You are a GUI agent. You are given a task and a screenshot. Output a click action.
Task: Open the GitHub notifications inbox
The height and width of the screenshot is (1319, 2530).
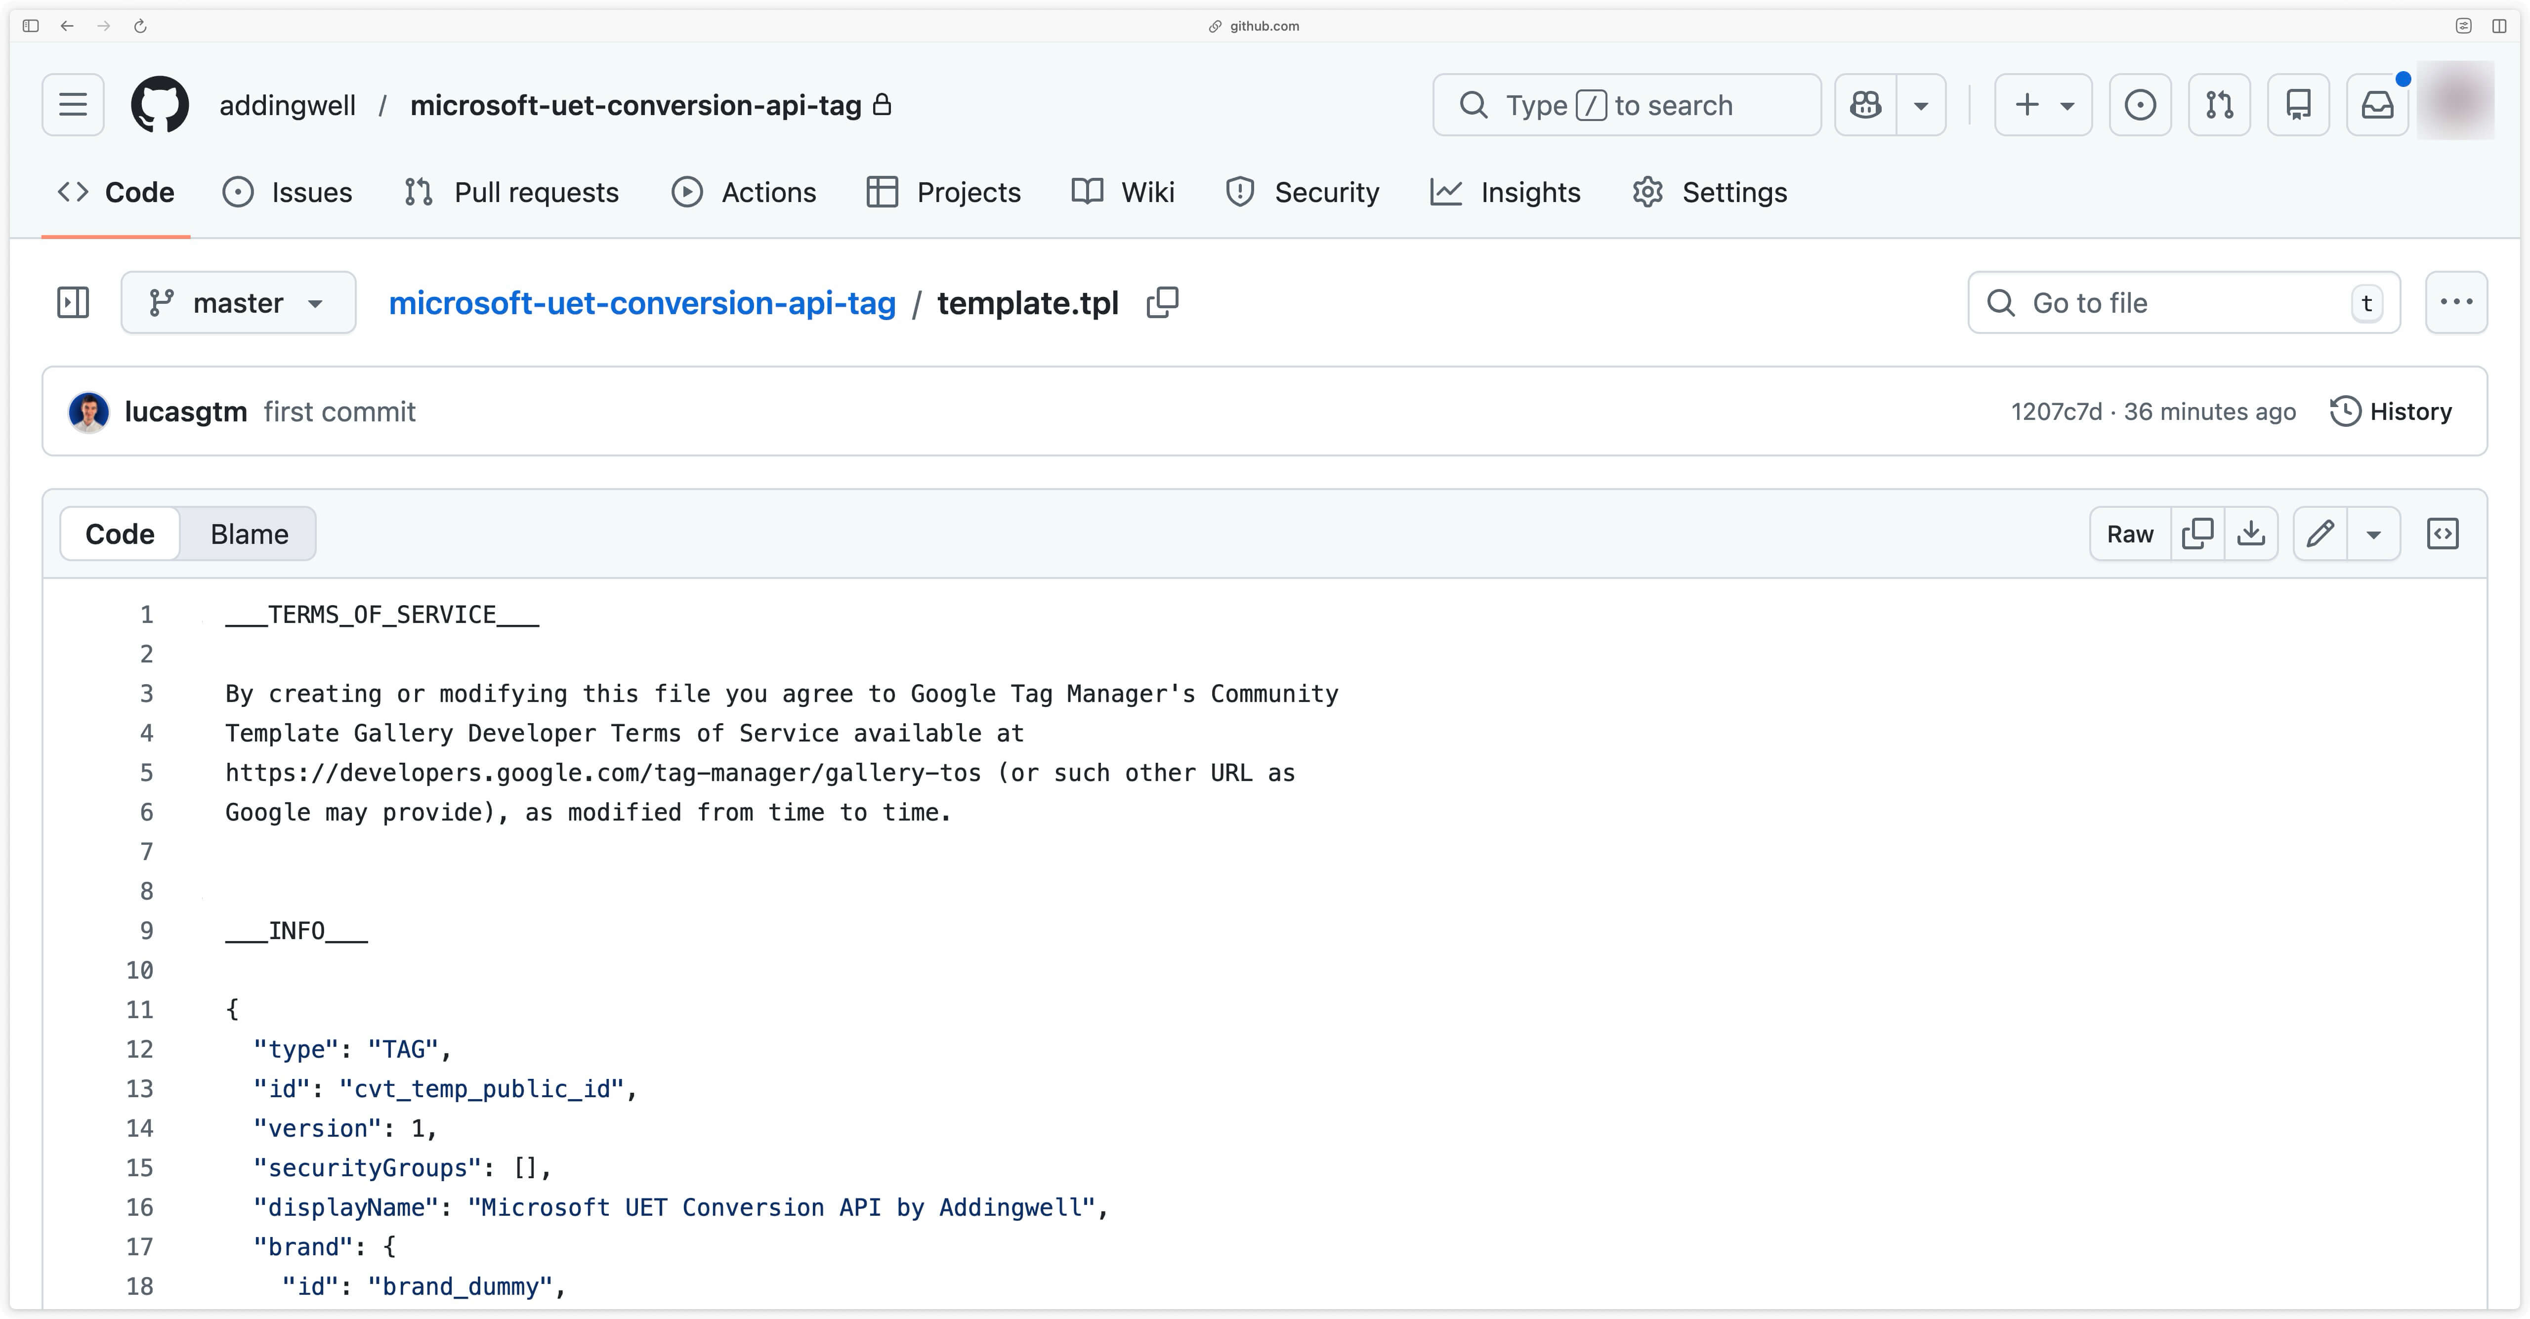pyautogui.click(x=2378, y=104)
